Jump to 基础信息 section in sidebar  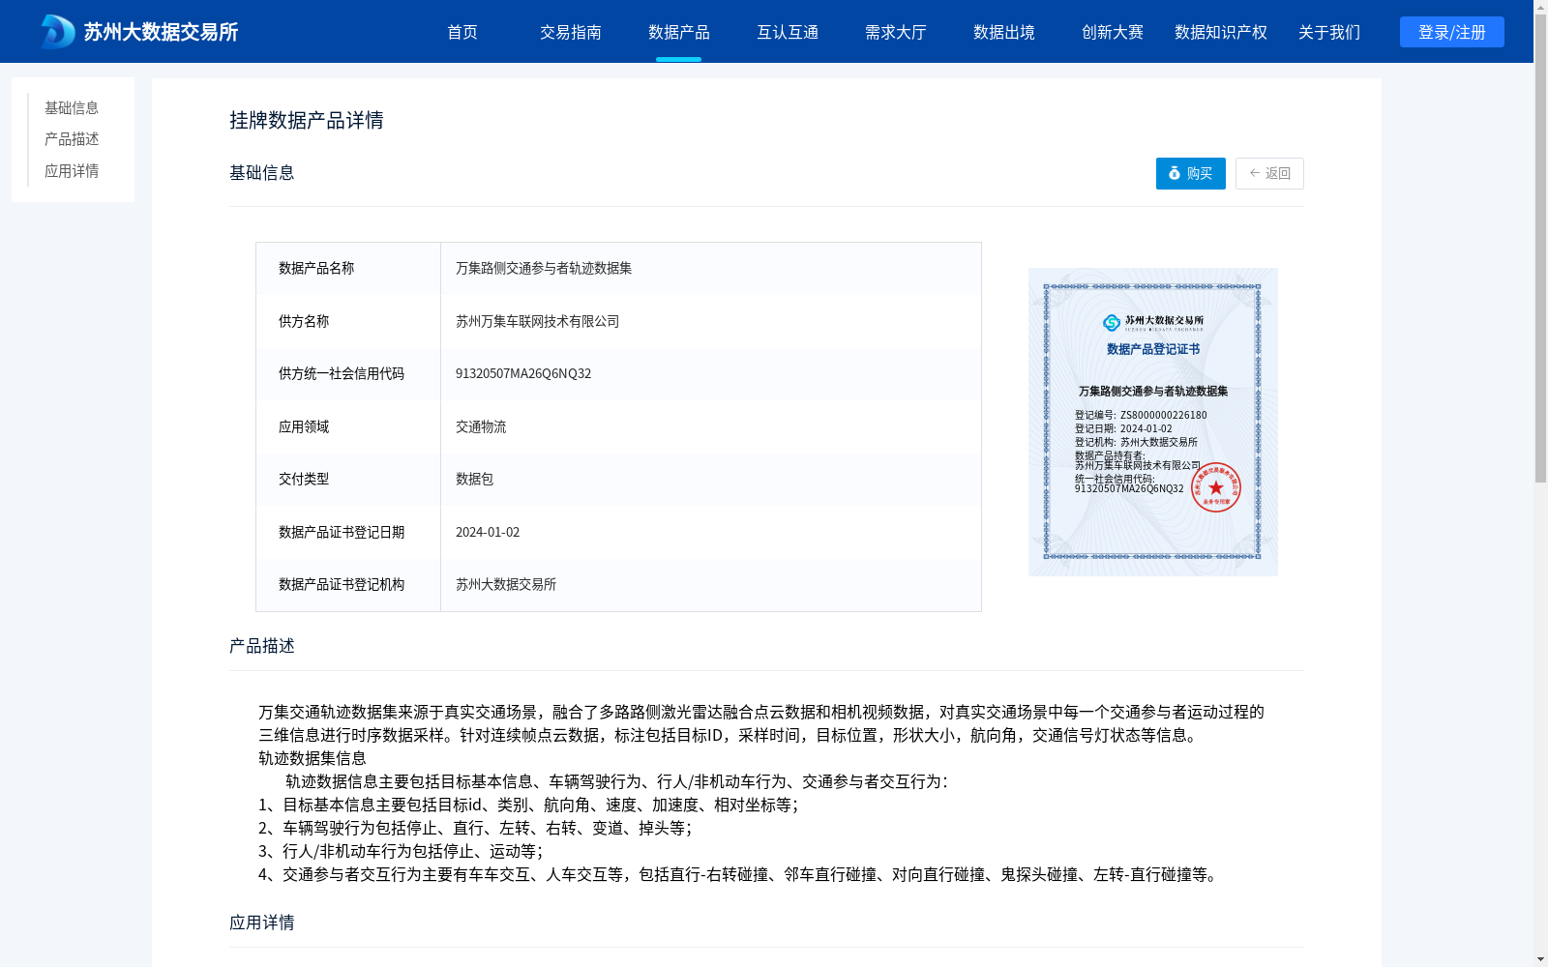(72, 107)
